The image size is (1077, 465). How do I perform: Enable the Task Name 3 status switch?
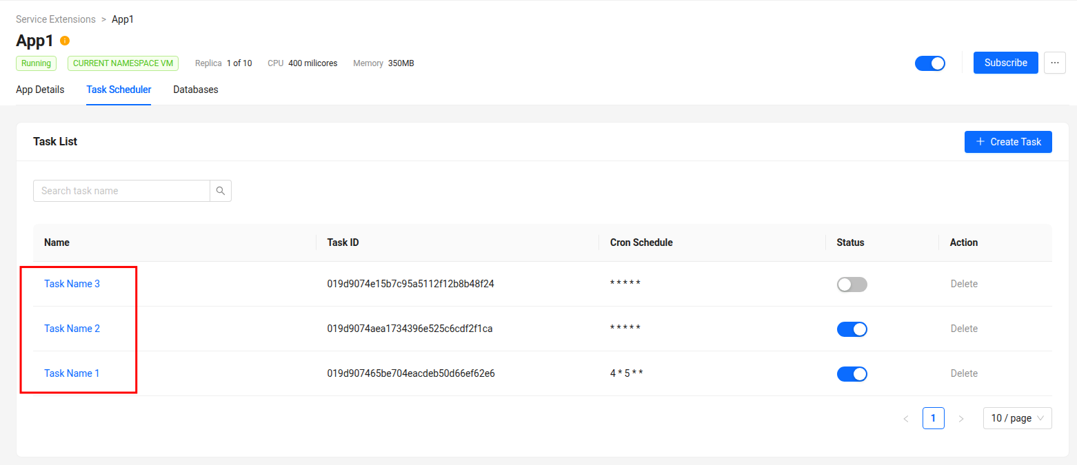pyautogui.click(x=852, y=285)
